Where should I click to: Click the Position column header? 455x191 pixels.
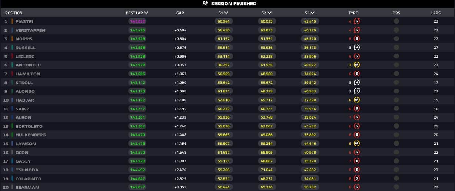point(14,13)
